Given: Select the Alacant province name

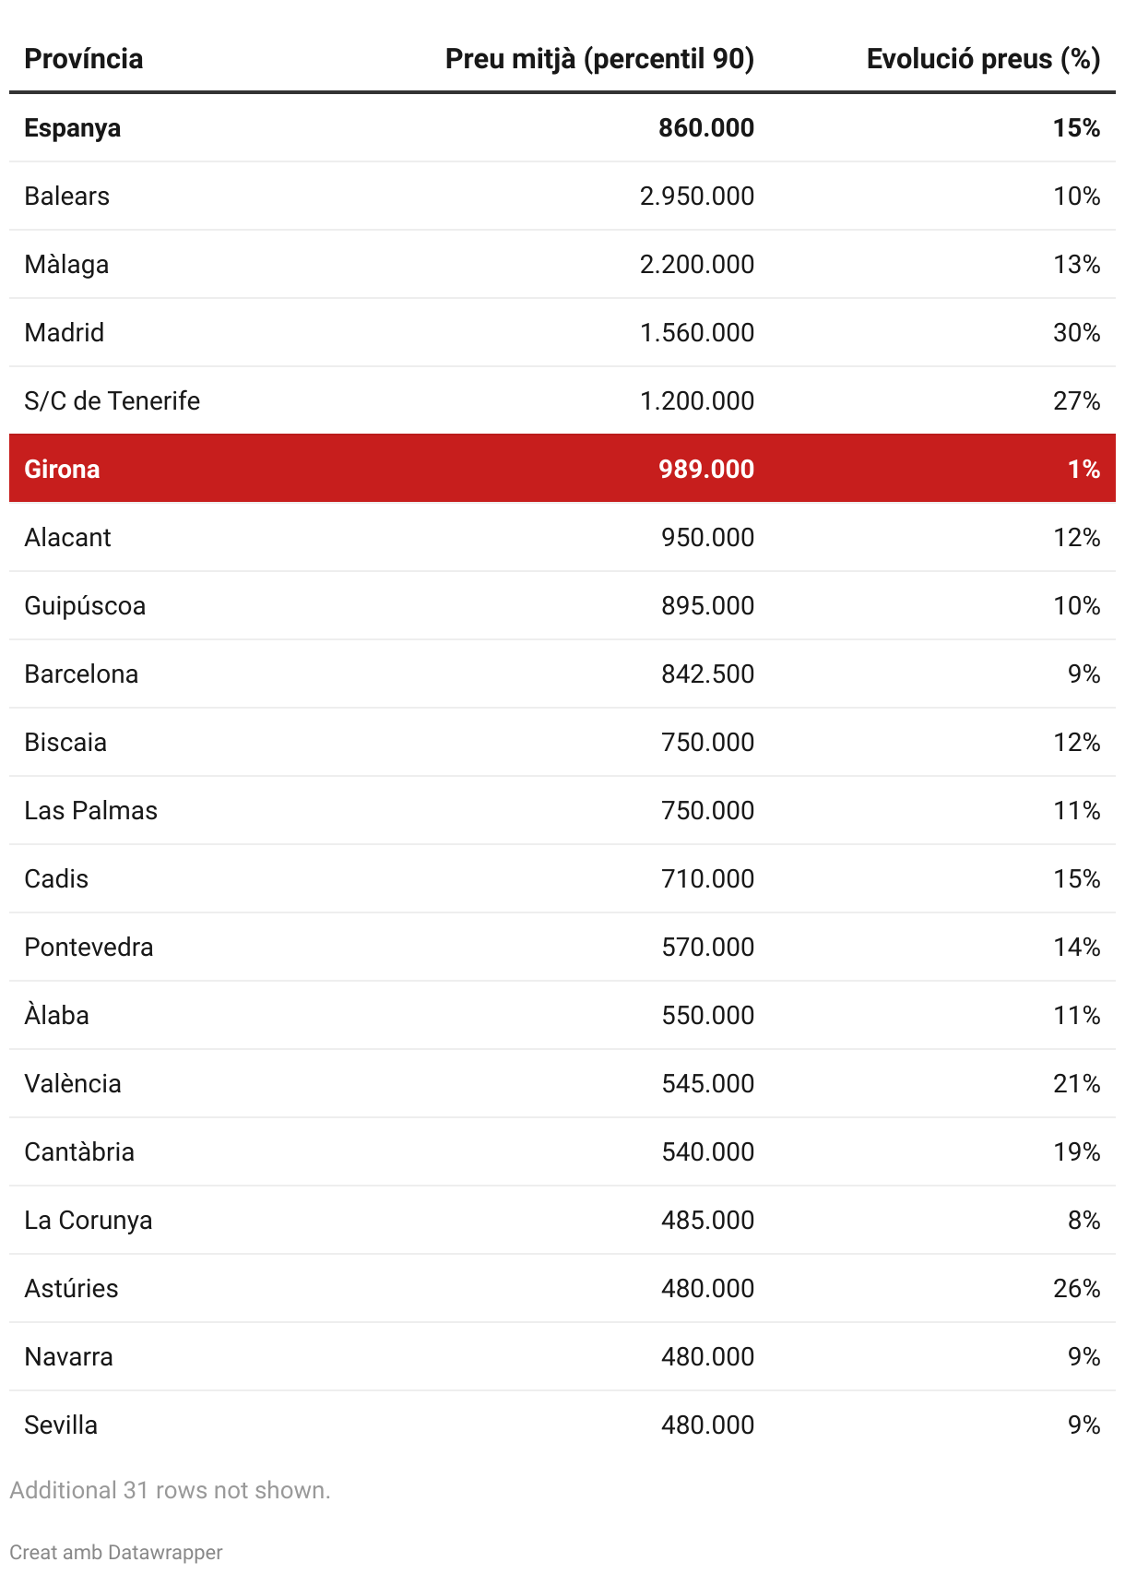Looking at the screenshot, I should 67,538.
